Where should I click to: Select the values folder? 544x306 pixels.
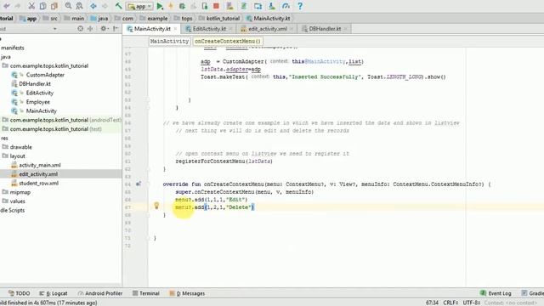[x=14, y=201]
